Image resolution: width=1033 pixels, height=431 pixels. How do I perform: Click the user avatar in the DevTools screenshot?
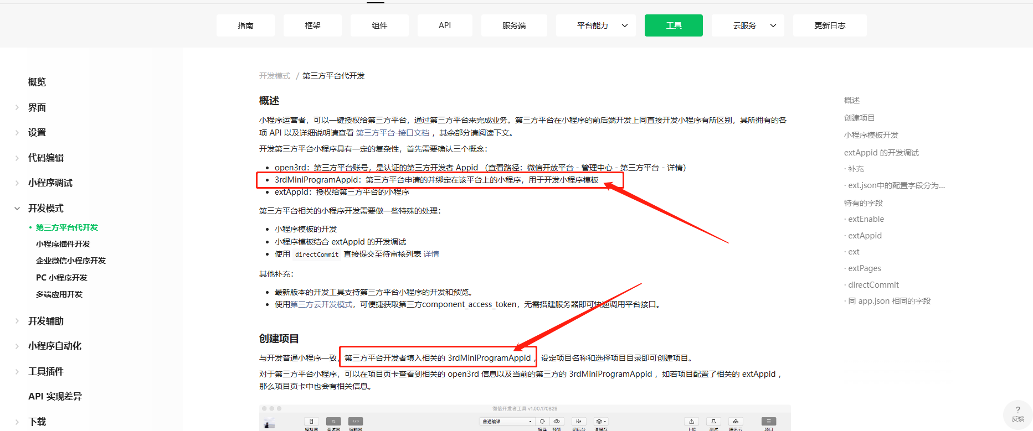(x=269, y=423)
